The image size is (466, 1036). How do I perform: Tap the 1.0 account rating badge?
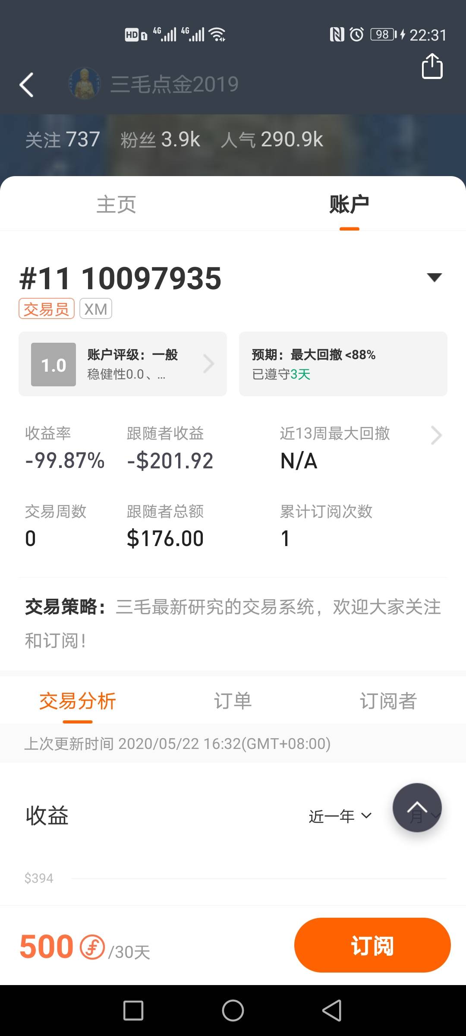[54, 364]
